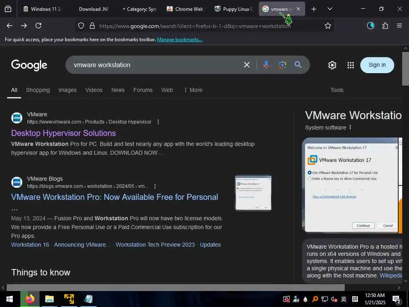Open the Google apps grid
Image resolution: width=409 pixels, height=307 pixels.
[351, 65]
